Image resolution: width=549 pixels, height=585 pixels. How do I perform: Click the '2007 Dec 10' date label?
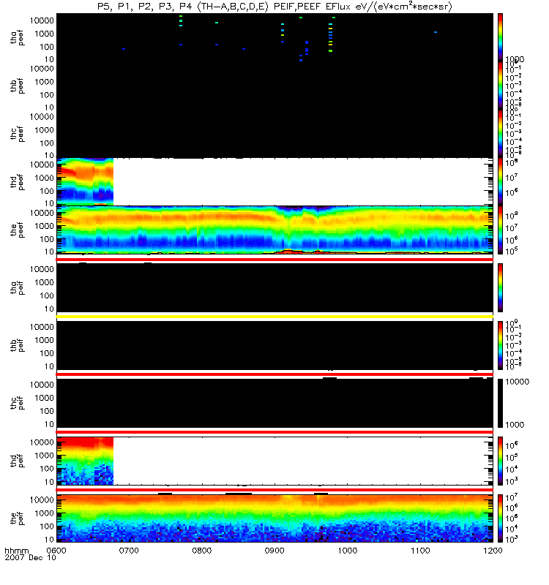[x=30, y=558]
